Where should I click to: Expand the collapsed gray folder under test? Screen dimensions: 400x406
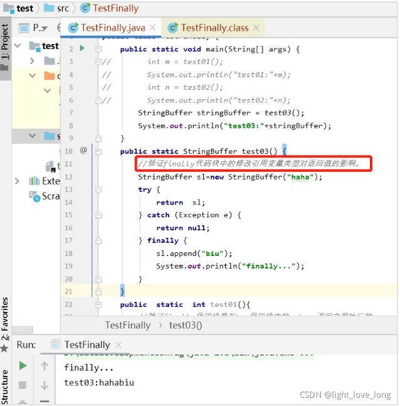coord(32,61)
